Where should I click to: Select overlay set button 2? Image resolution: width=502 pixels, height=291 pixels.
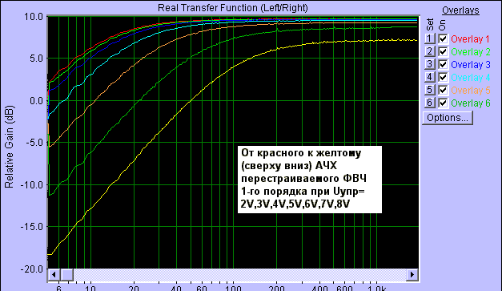tap(430, 51)
